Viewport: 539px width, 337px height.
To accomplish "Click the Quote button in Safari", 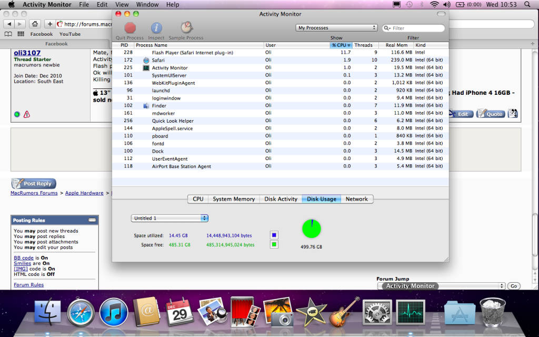I will [491, 114].
